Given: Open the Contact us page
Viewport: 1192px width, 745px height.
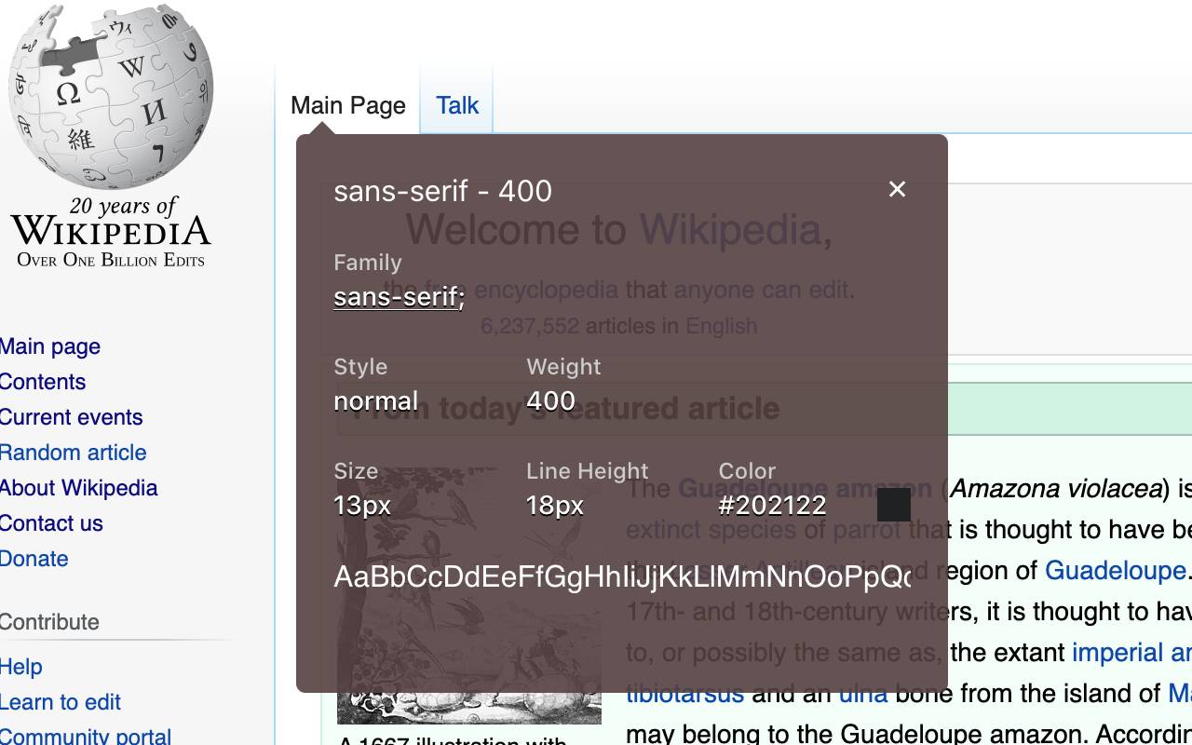Looking at the screenshot, I should tap(51, 522).
